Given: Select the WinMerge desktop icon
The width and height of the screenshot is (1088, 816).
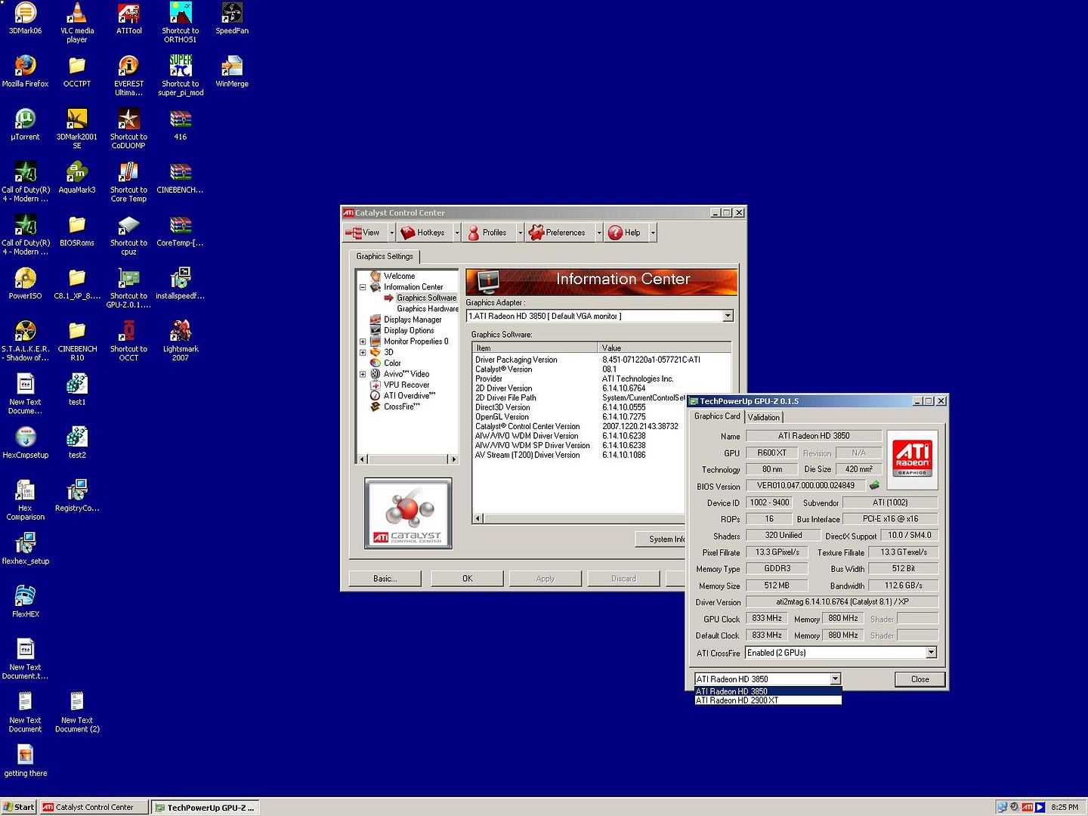Looking at the screenshot, I should 232,72.
